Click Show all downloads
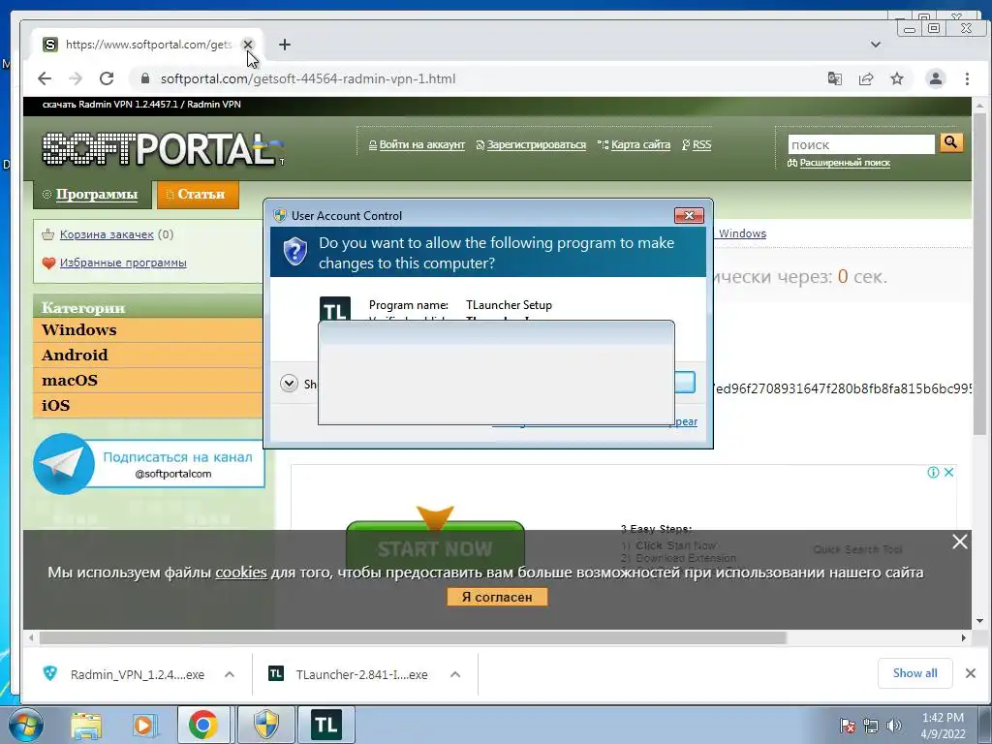 (x=914, y=673)
